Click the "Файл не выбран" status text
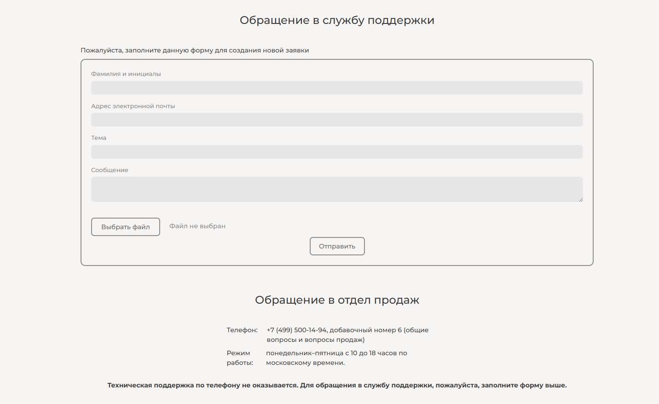The height and width of the screenshot is (404, 659). click(197, 225)
